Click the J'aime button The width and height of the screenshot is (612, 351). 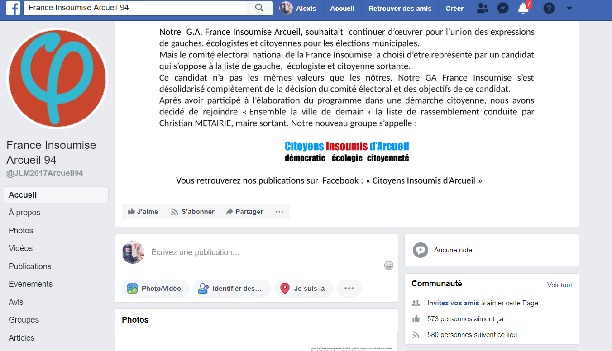tap(143, 212)
